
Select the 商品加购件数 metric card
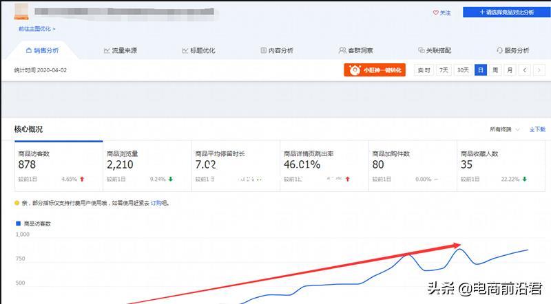pyautogui.click(x=413, y=166)
